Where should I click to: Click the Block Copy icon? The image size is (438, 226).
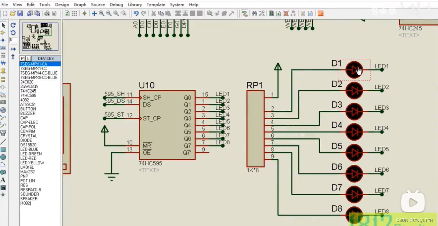(x=178, y=13)
